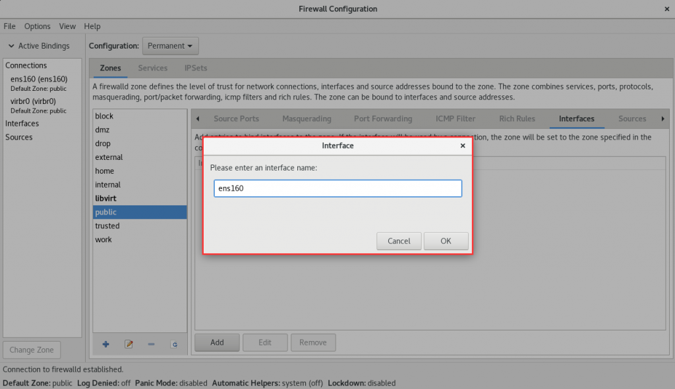Switch to the IPSets tab
The height and width of the screenshot is (389, 675).
coord(196,68)
